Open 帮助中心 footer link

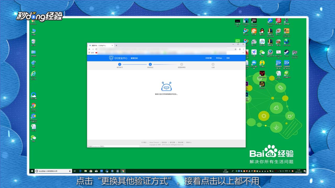point(189,143)
